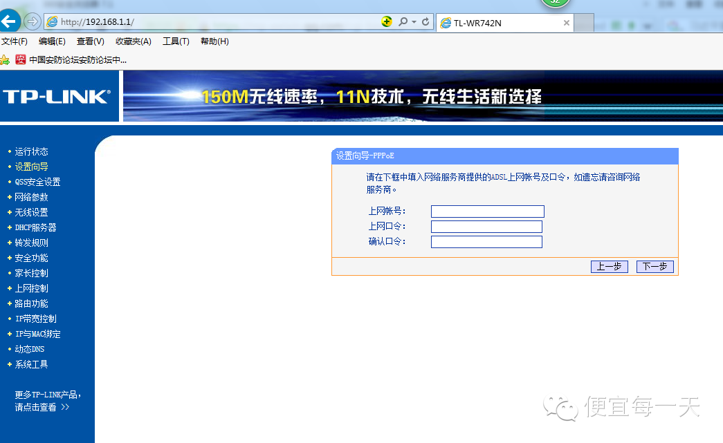The width and height of the screenshot is (723, 443).
Task: Open 家长控制 in the sidebar
Action: pyautogui.click(x=31, y=273)
